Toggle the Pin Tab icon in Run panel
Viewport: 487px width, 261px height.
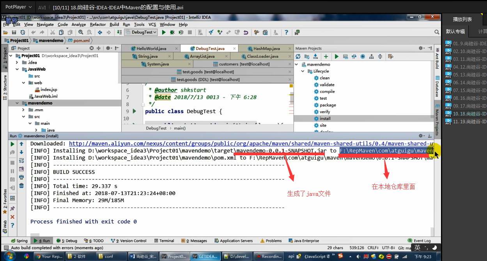click(13, 209)
